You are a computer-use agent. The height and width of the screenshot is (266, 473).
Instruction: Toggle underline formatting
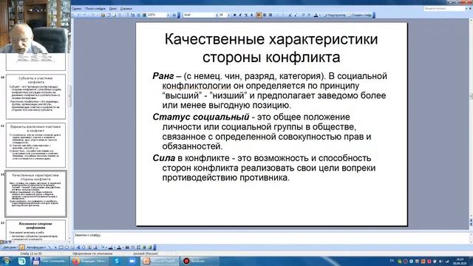tap(246, 15)
